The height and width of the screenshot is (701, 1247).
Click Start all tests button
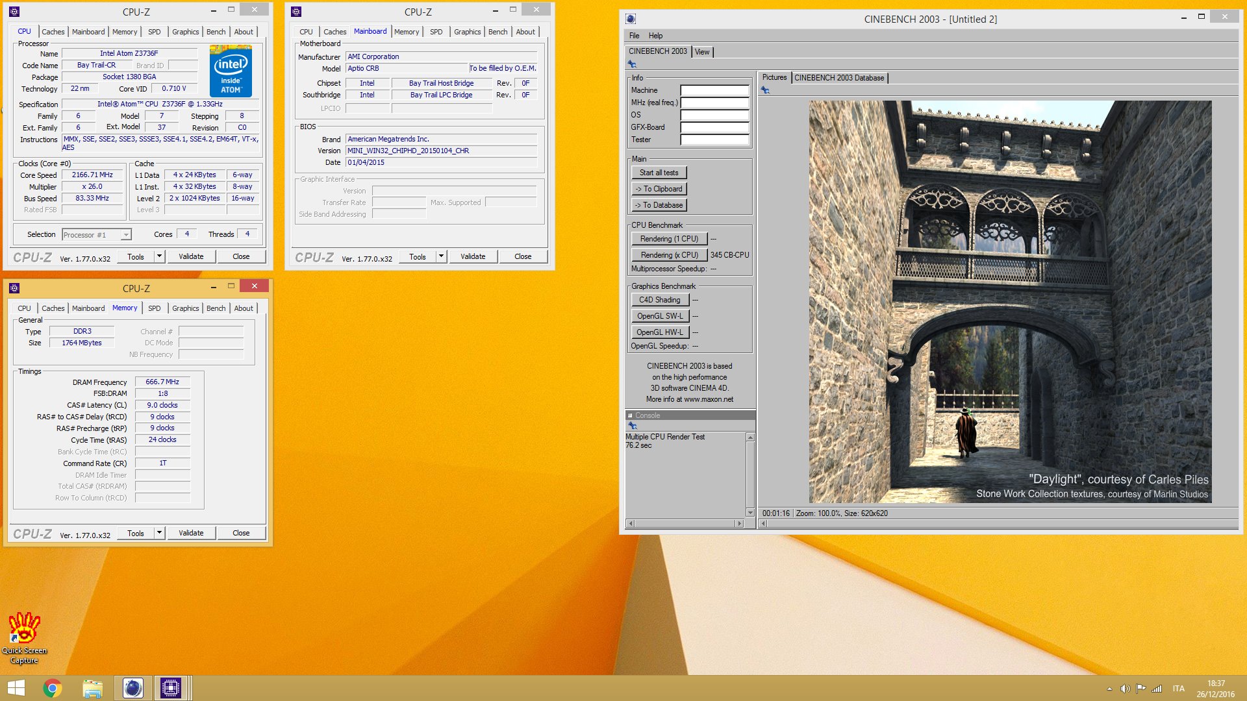(x=659, y=173)
